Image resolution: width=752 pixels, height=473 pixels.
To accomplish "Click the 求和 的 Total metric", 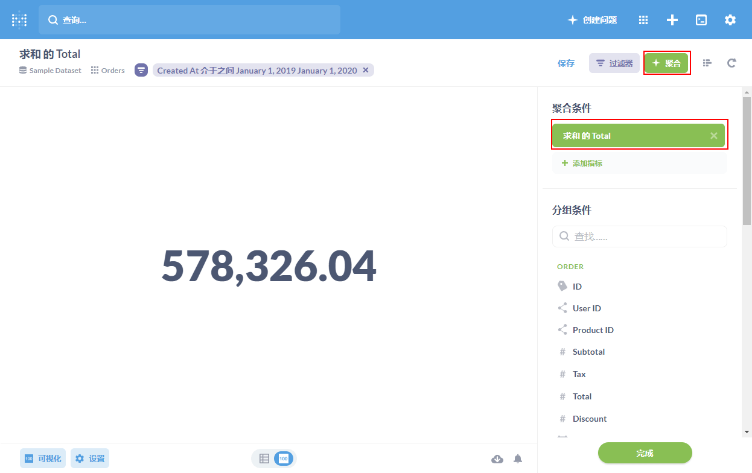I will pyautogui.click(x=640, y=136).
